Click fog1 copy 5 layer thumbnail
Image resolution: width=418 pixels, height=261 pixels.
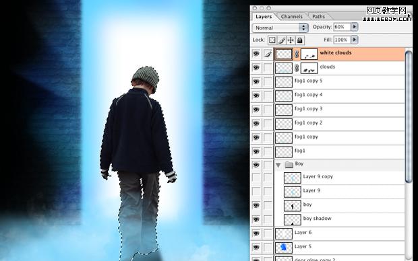click(x=284, y=82)
